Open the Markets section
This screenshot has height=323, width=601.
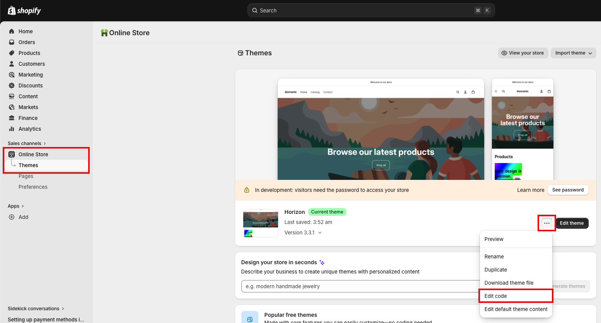pos(28,107)
